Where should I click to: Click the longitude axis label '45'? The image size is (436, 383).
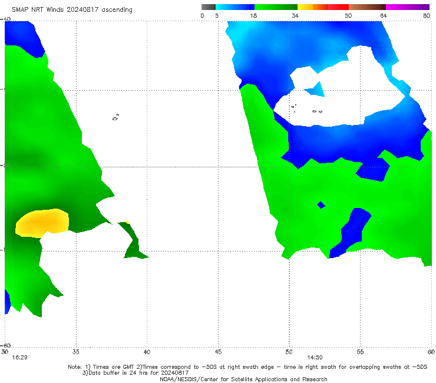point(218,352)
